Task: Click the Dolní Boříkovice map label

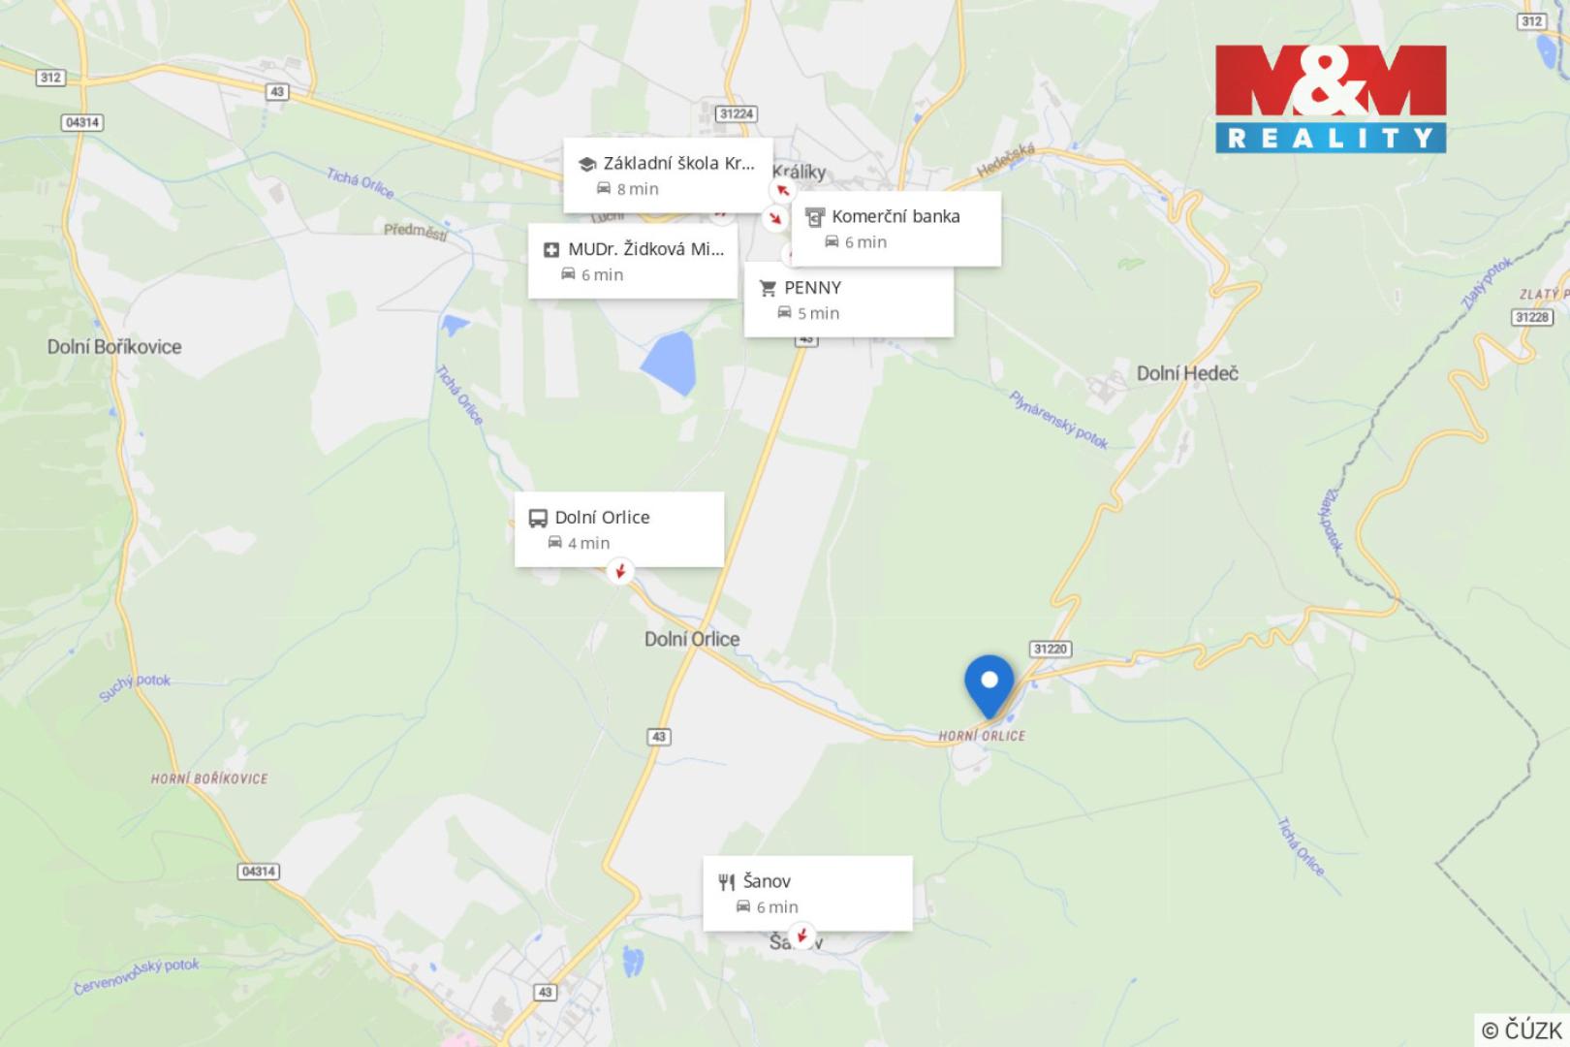Action: (114, 347)
